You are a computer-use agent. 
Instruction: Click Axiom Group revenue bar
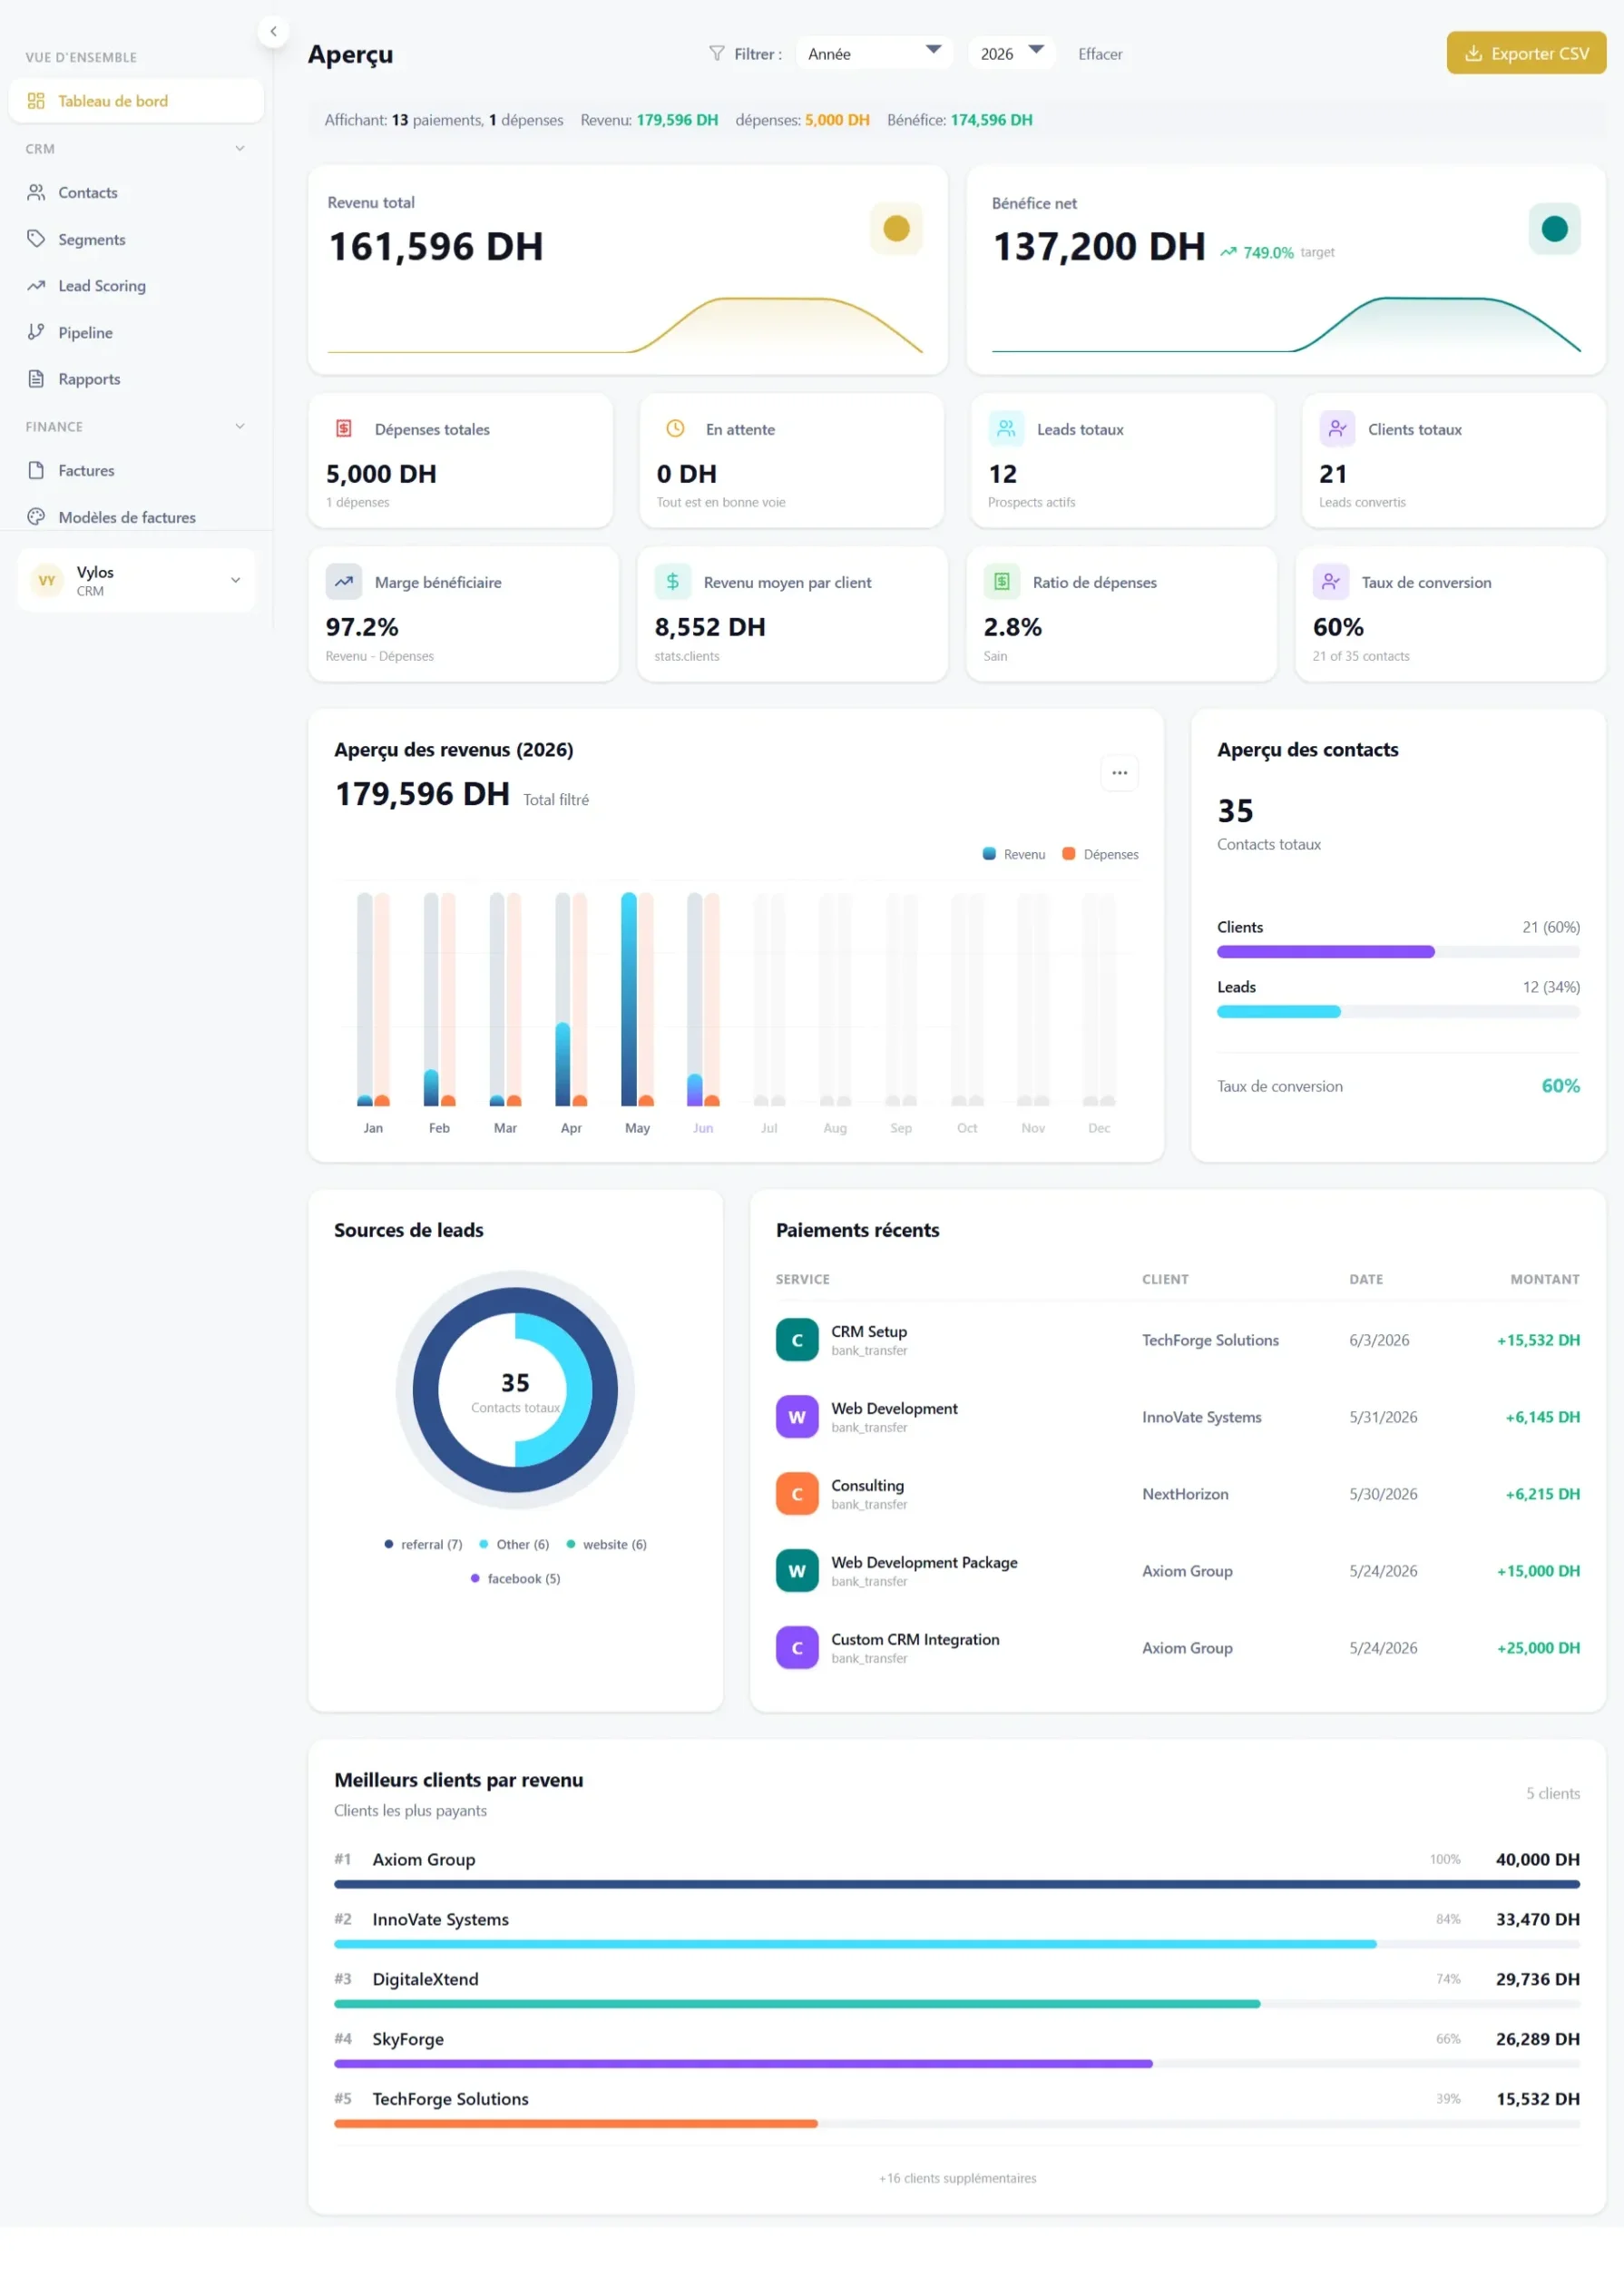[x=957, y=1885]
